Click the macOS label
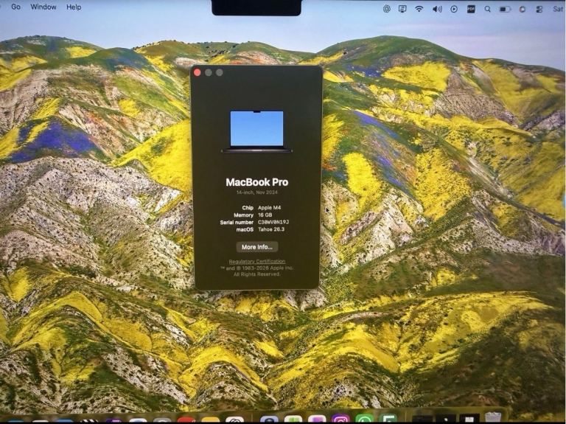Viewport: 566px width, 424px height. [x=245, y=229]
